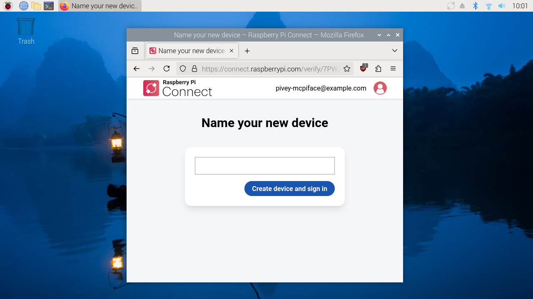Maximize the Firefox window
This screenshot has height=299, width=533.
[x=389, y=35]
